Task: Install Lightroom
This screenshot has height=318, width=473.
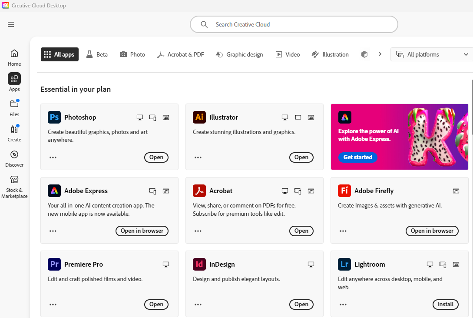Action: (x=446, y=305)
